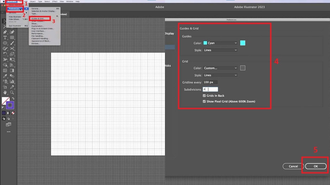
Task: Select the Pen tool
Action: pyautogui.click(x=5, y=32)
